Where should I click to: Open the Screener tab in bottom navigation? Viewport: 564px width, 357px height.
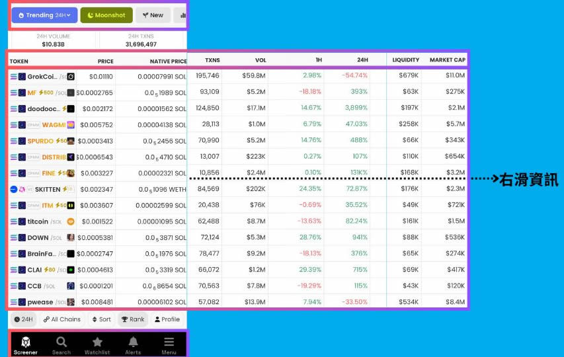(25, 344)
